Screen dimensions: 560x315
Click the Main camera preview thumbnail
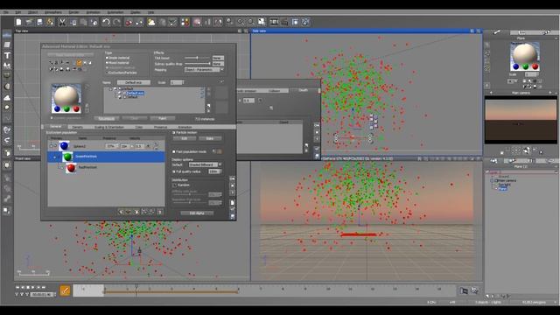521,120
